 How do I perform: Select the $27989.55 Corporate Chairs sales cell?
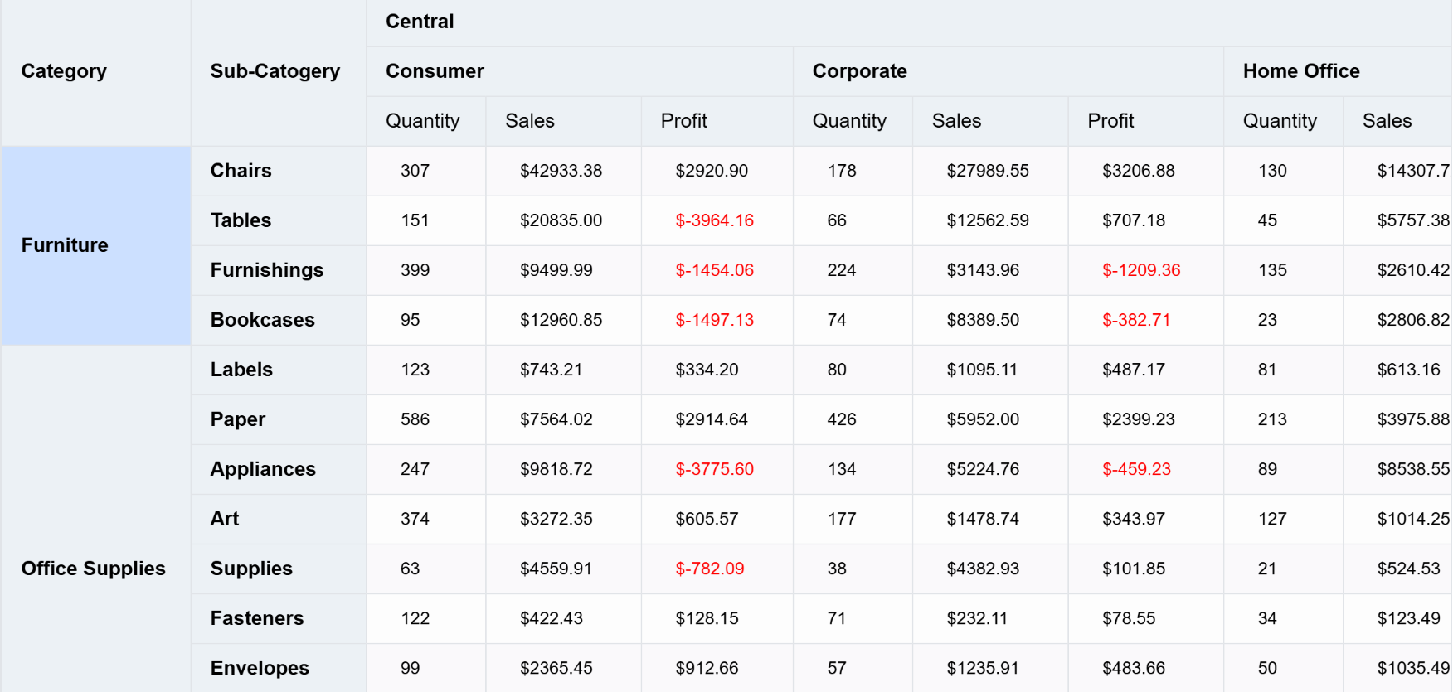987,171
